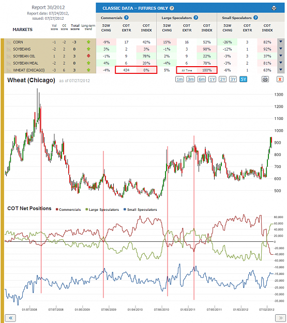
Task: Click the print icon in Classic Data header
Action: [274, 8]
